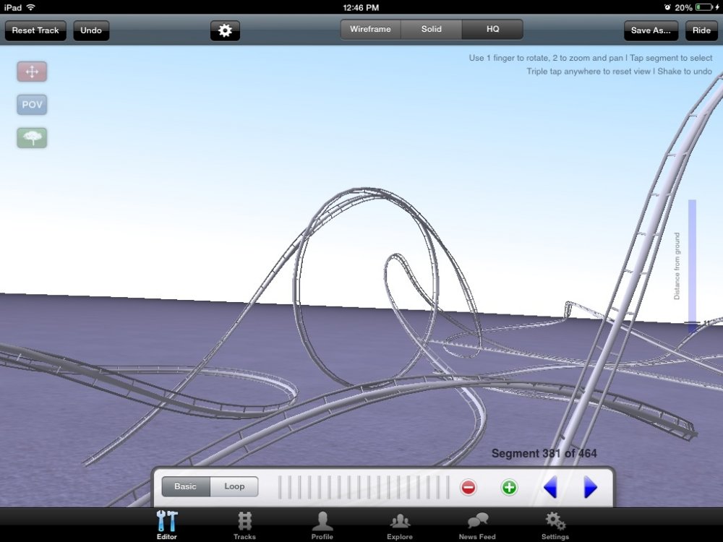Screen dimensions: 723x542
Task: Open the Profile tab
Action: (x=322, y=525)
